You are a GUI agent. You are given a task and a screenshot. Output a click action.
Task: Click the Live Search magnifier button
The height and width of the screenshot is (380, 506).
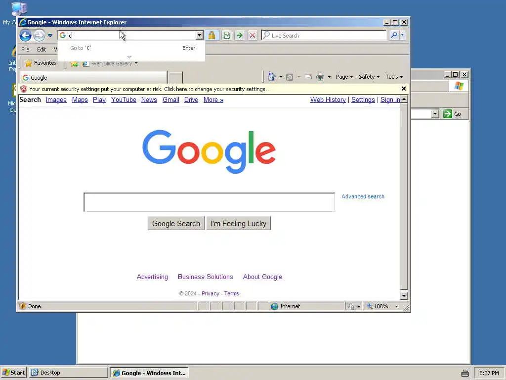[394, 35]
